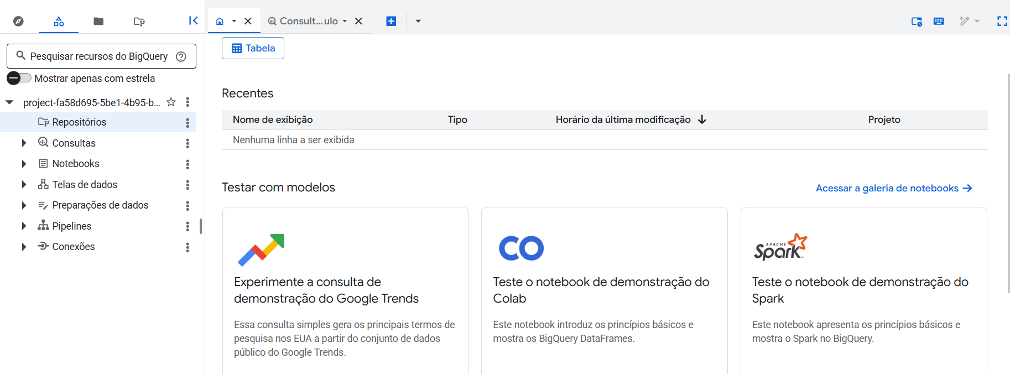1010x374 pixels.
Task: Collapse the project-fa58d695 tree node
Action: point(9,102)
